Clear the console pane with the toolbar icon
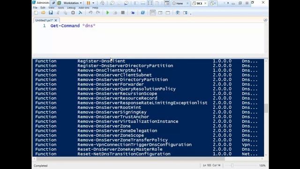Screen dimensions: 300x169 click(x=80, y=13)
